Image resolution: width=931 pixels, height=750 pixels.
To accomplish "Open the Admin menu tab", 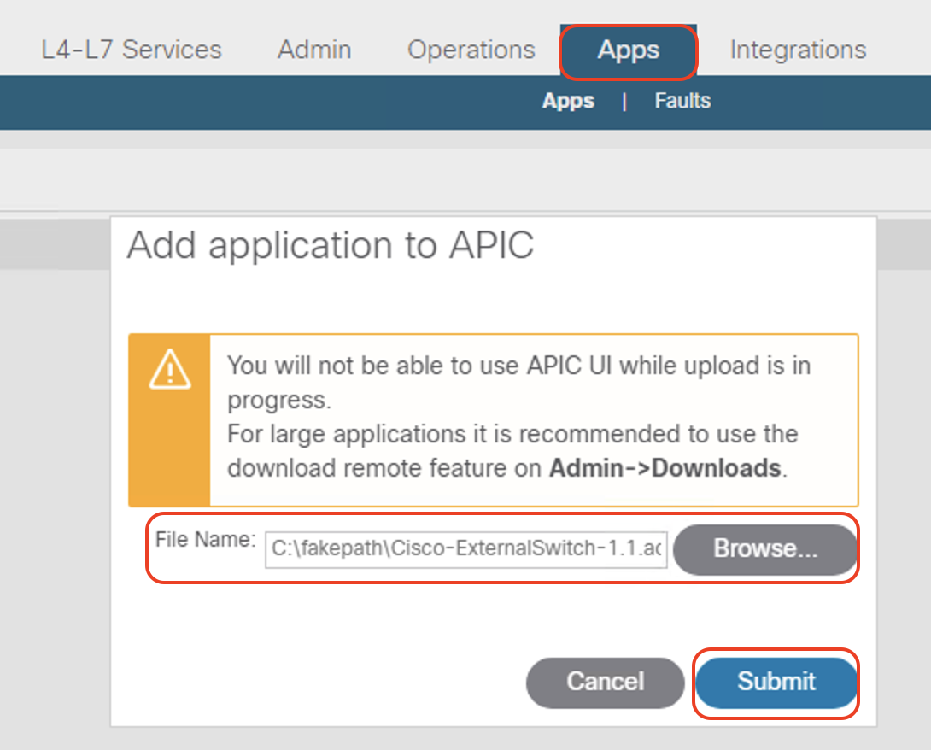I will 314,50.
